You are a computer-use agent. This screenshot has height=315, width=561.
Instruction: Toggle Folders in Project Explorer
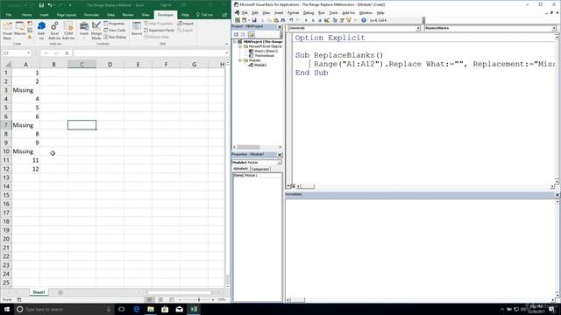click(252, 35)
